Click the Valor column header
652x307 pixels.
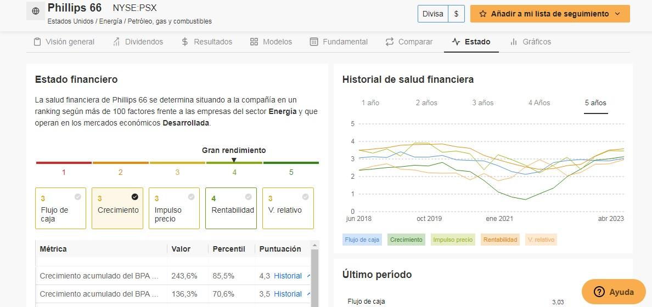[181, 249]
